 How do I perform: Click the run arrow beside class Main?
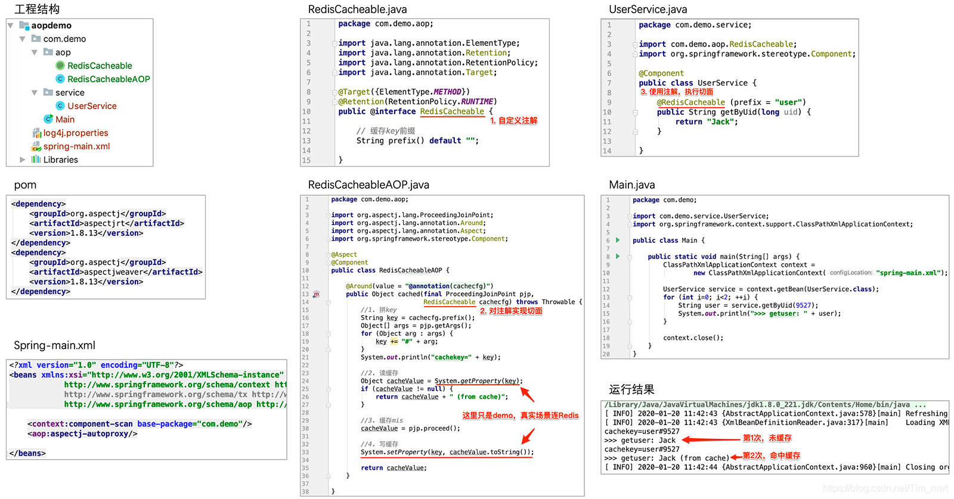(618, 240)
